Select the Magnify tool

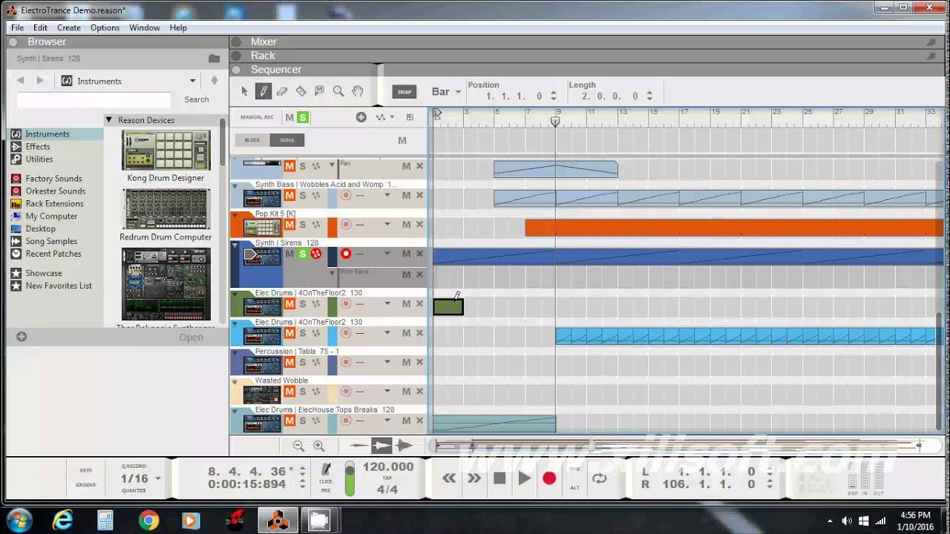(338, 91)
